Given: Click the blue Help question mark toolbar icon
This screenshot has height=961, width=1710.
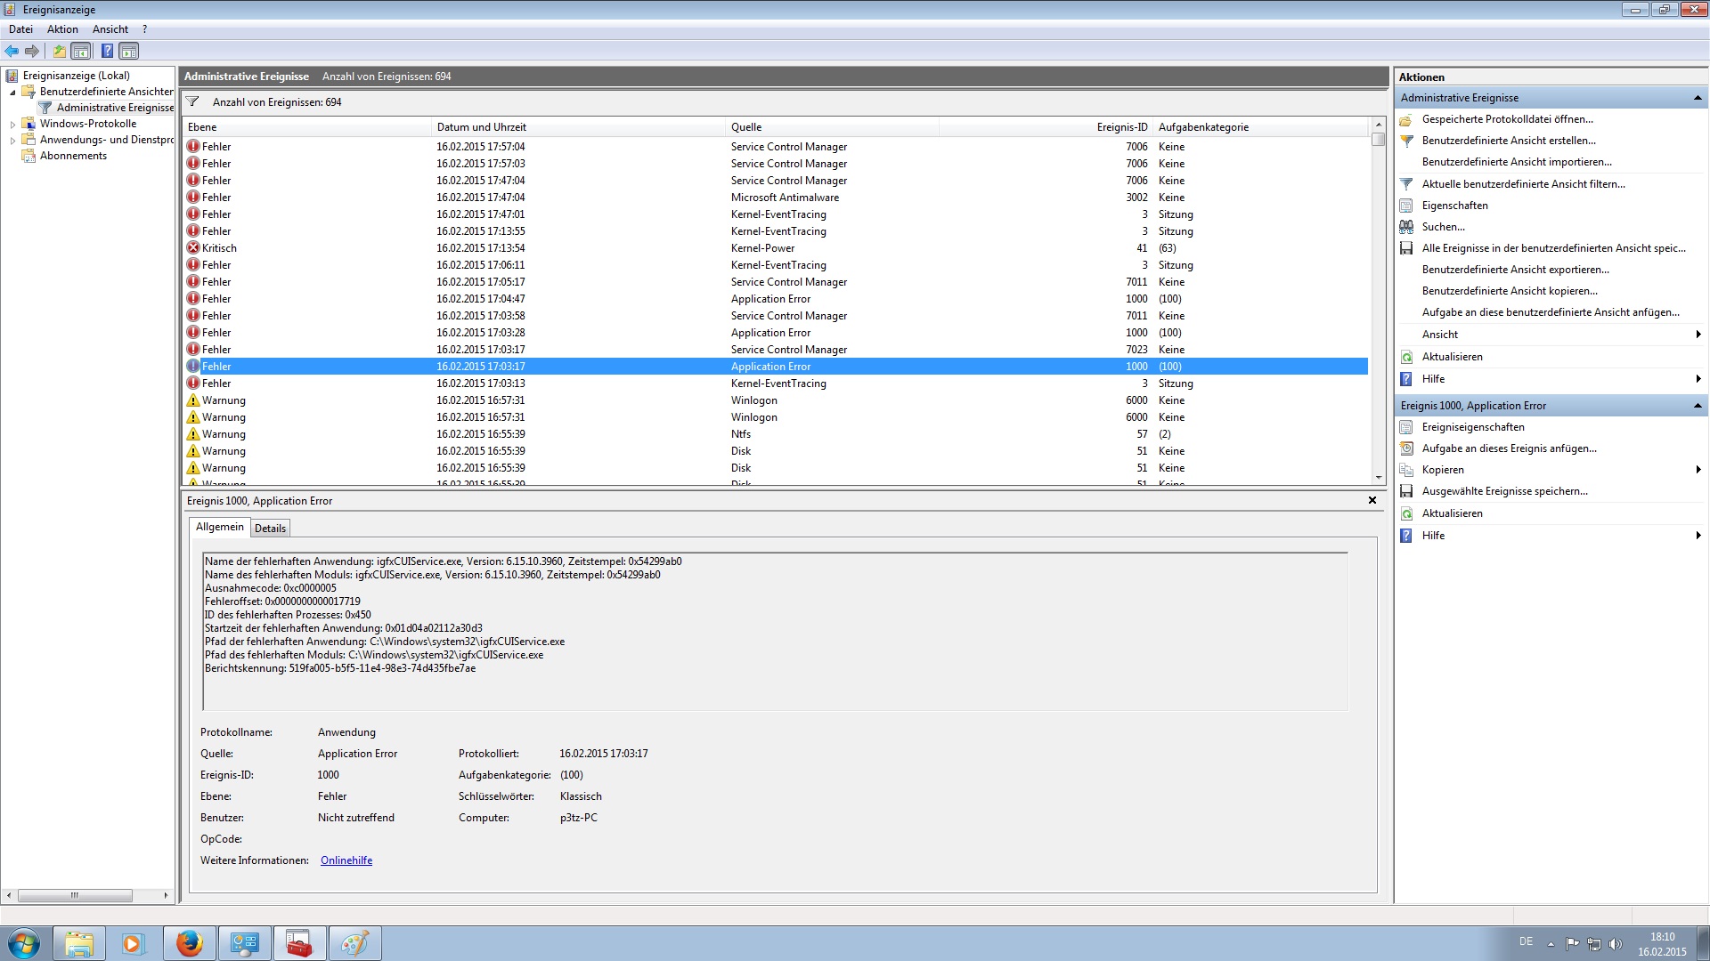Looking at the screenshot, I should click(x=107, y=51).
